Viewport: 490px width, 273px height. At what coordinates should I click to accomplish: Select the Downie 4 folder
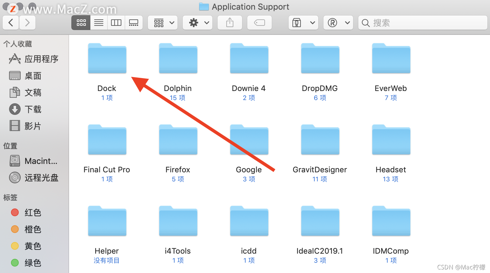click(249, 58)
